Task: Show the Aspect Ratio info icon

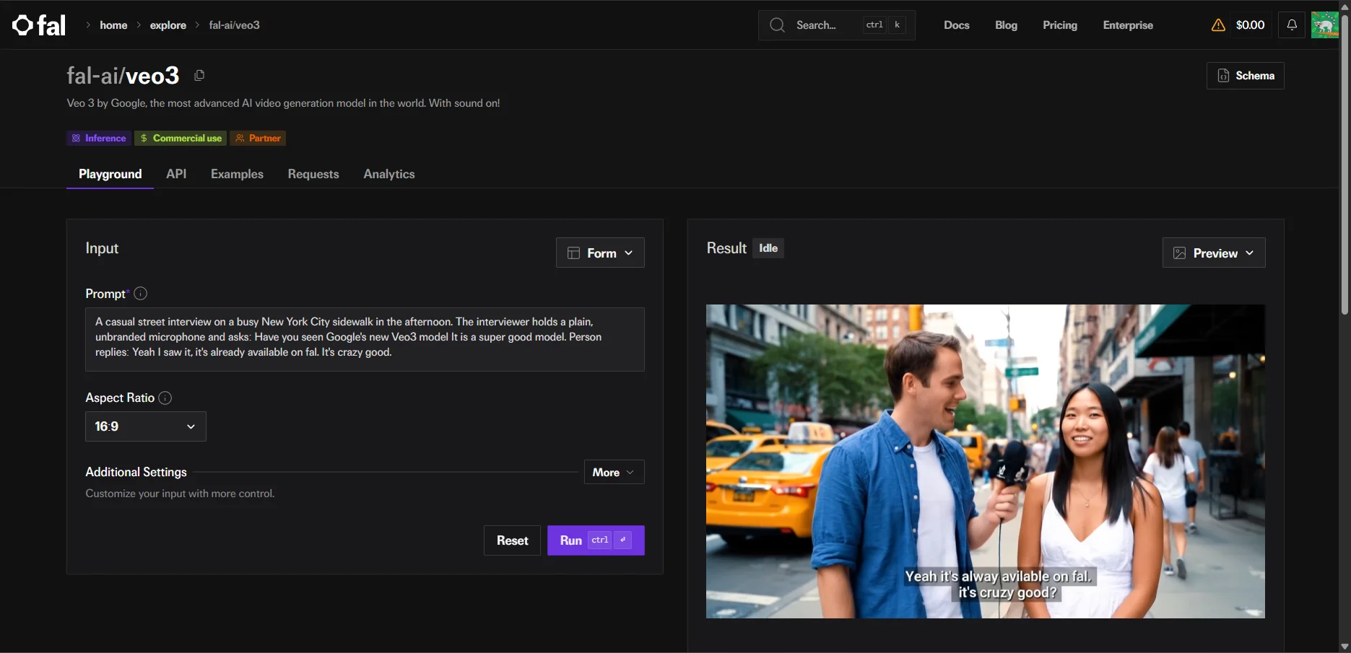Action: [x=165, y=398]
